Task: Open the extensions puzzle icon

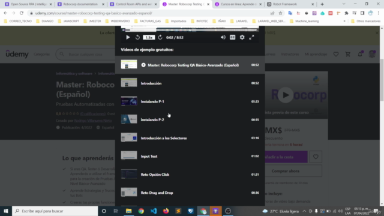Action: click(346, 13)
